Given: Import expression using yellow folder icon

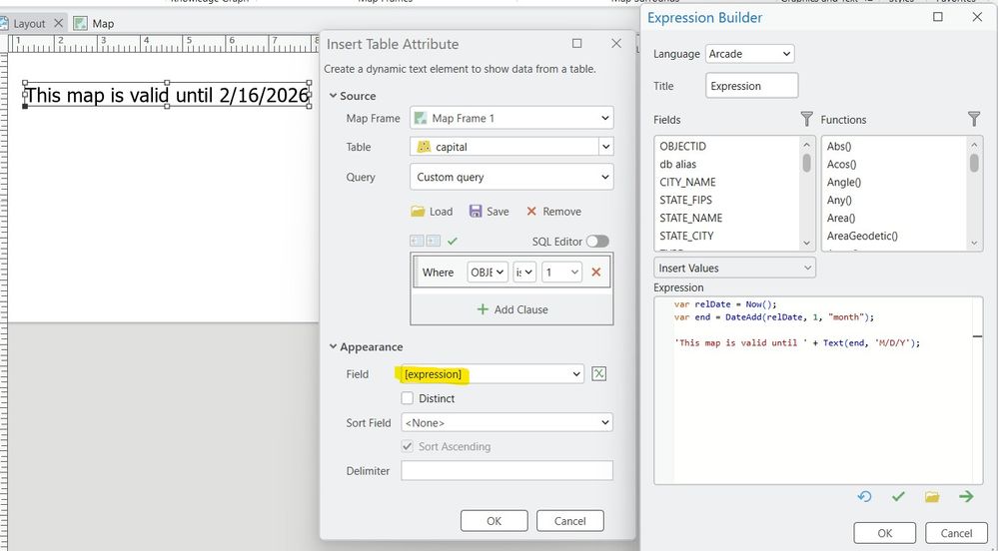Looking at the screenshot, I should (932, 497).
